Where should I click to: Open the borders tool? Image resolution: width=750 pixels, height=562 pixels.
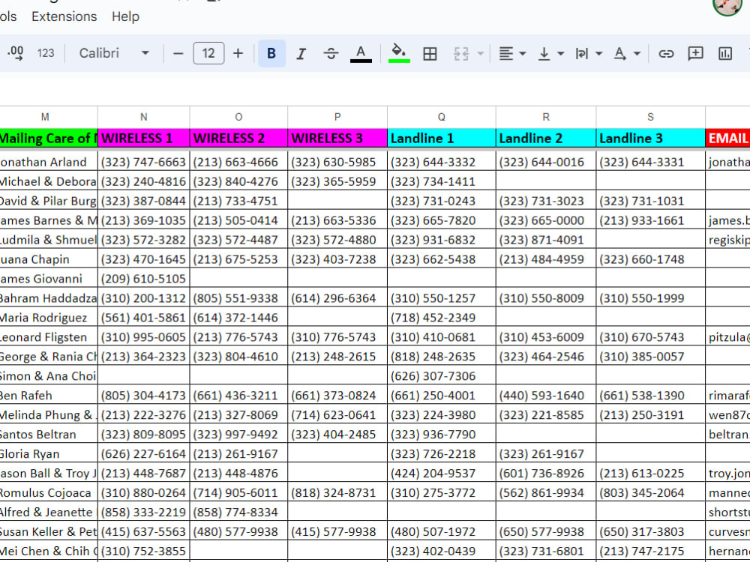430,53
